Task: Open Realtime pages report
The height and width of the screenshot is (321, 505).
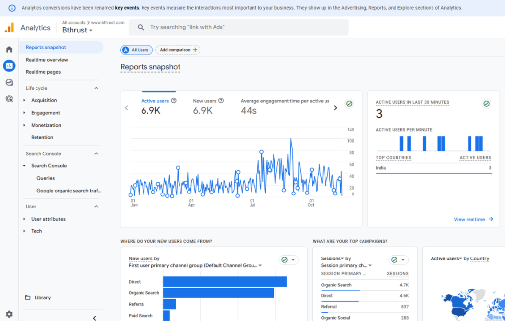Action: click(x=43, y=72)
